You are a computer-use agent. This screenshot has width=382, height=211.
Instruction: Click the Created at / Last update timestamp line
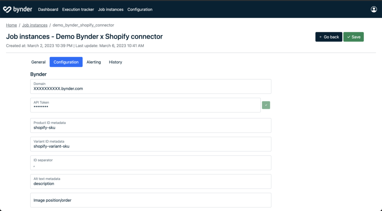click(x=75, y=46)
